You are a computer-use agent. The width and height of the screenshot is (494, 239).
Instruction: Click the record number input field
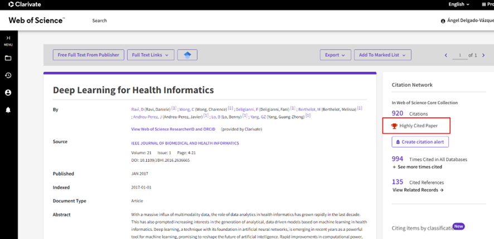(460, 56)
